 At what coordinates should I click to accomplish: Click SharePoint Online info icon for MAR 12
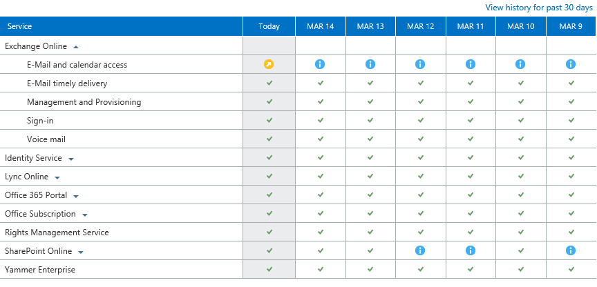420,250
